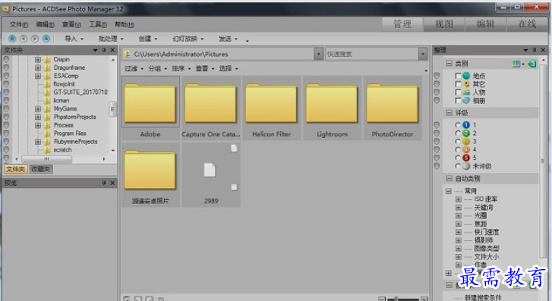Image resolution: width=552 pixels, height=301 pixels.
Task: Open the 过滤 dropdown
Action: click(x=134, y=68)
